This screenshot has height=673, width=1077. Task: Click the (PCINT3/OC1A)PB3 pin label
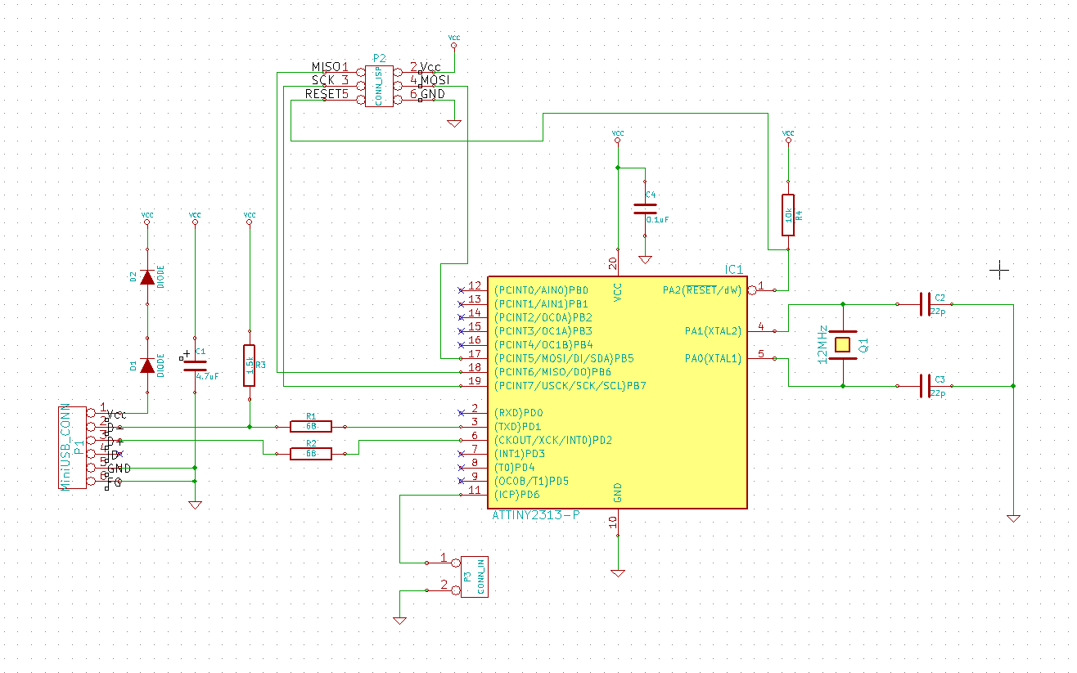coord(543,331)
